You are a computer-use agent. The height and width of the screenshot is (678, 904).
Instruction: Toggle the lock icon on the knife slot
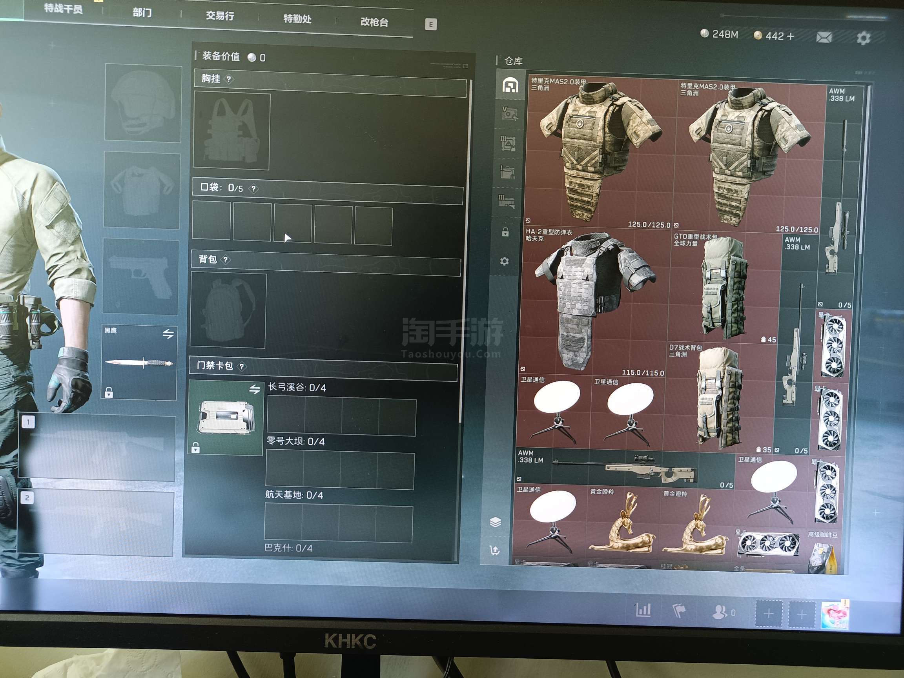pyautogui.click(x=109, y=393)
